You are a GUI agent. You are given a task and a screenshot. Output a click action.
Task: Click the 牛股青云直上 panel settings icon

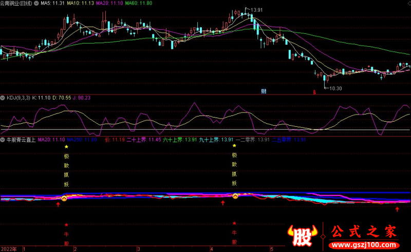(3, 140)
